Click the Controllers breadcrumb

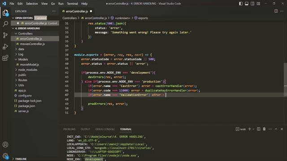70,18
